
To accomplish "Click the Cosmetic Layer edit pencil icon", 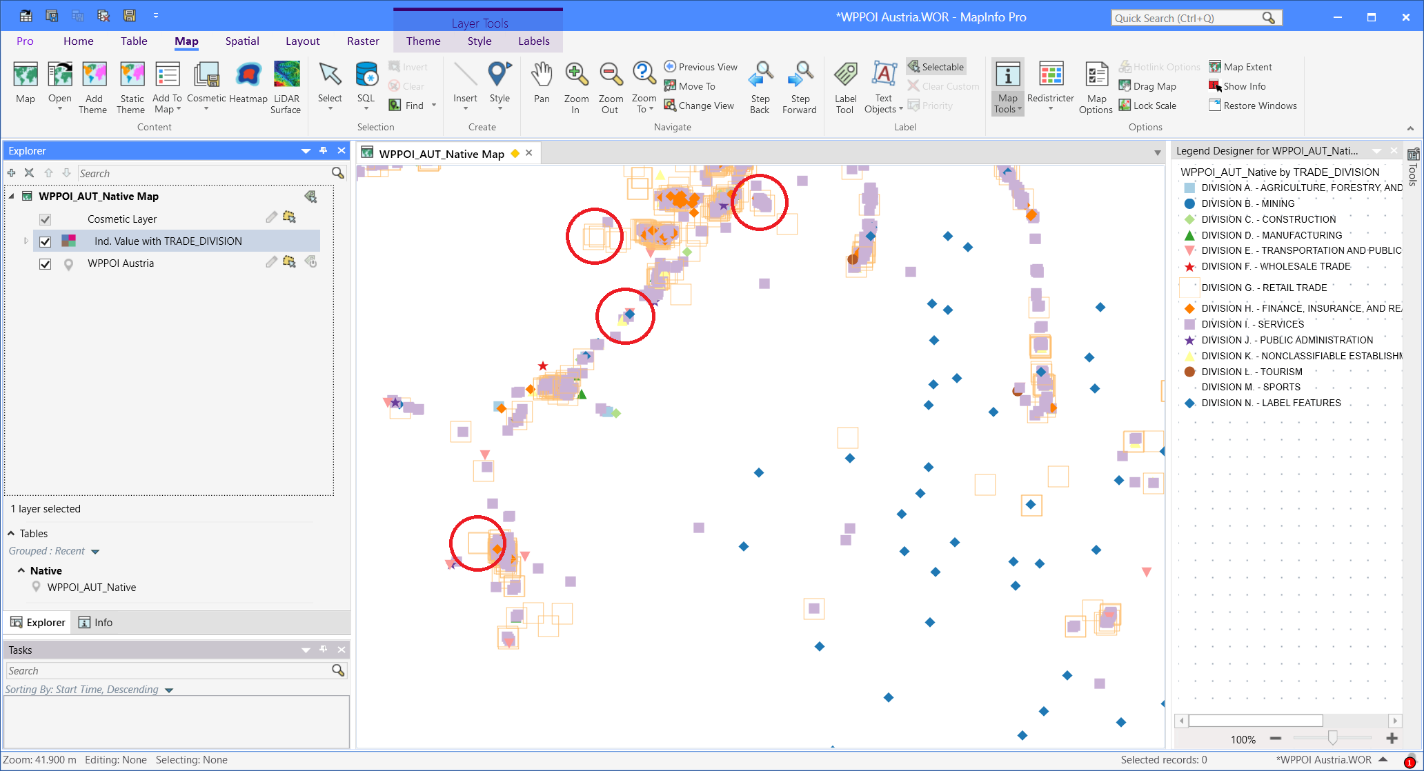I will pyautogui.click(x=271, y=218).
